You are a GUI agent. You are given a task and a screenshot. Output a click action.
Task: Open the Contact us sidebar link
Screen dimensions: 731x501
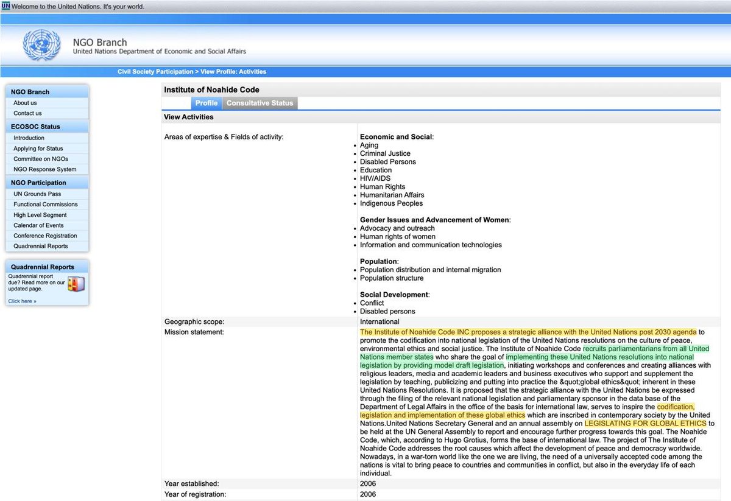coord(27,113)
